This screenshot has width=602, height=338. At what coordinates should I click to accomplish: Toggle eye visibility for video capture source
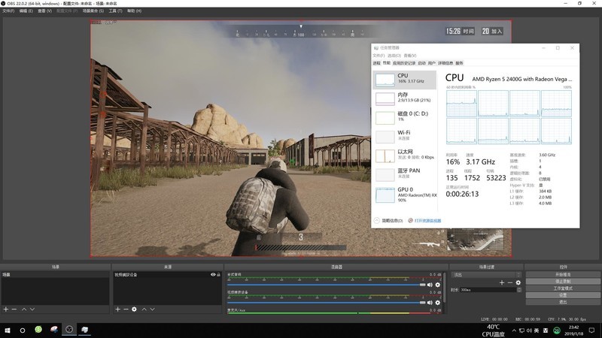211,275
